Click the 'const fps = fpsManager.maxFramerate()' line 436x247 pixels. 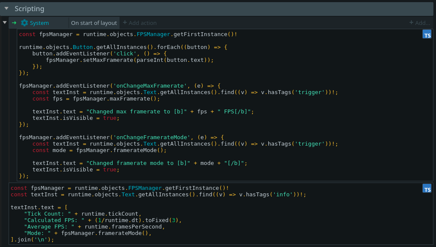(96, 99)
